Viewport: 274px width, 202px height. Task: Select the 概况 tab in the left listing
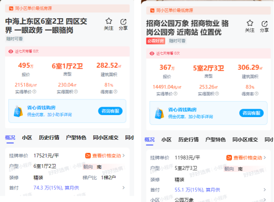point(10,138)
